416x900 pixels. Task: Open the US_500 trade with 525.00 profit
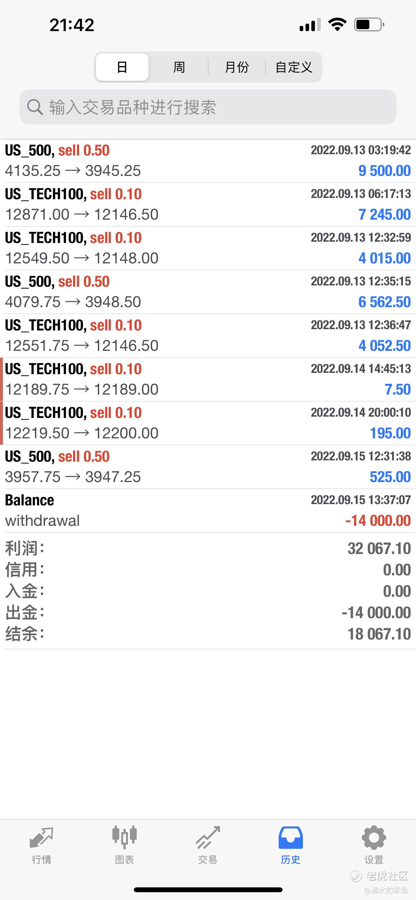[208, 467]
